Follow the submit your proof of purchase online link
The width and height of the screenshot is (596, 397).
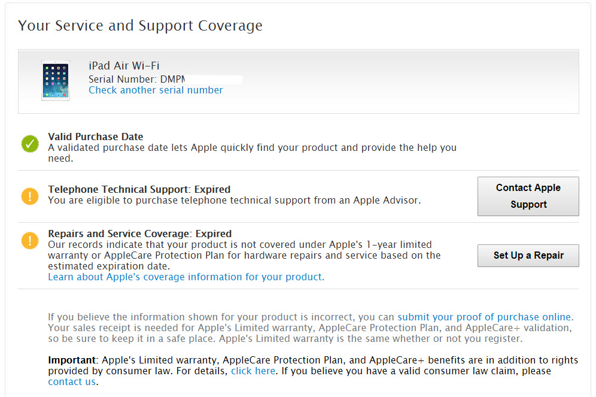(x=485, y=317)
